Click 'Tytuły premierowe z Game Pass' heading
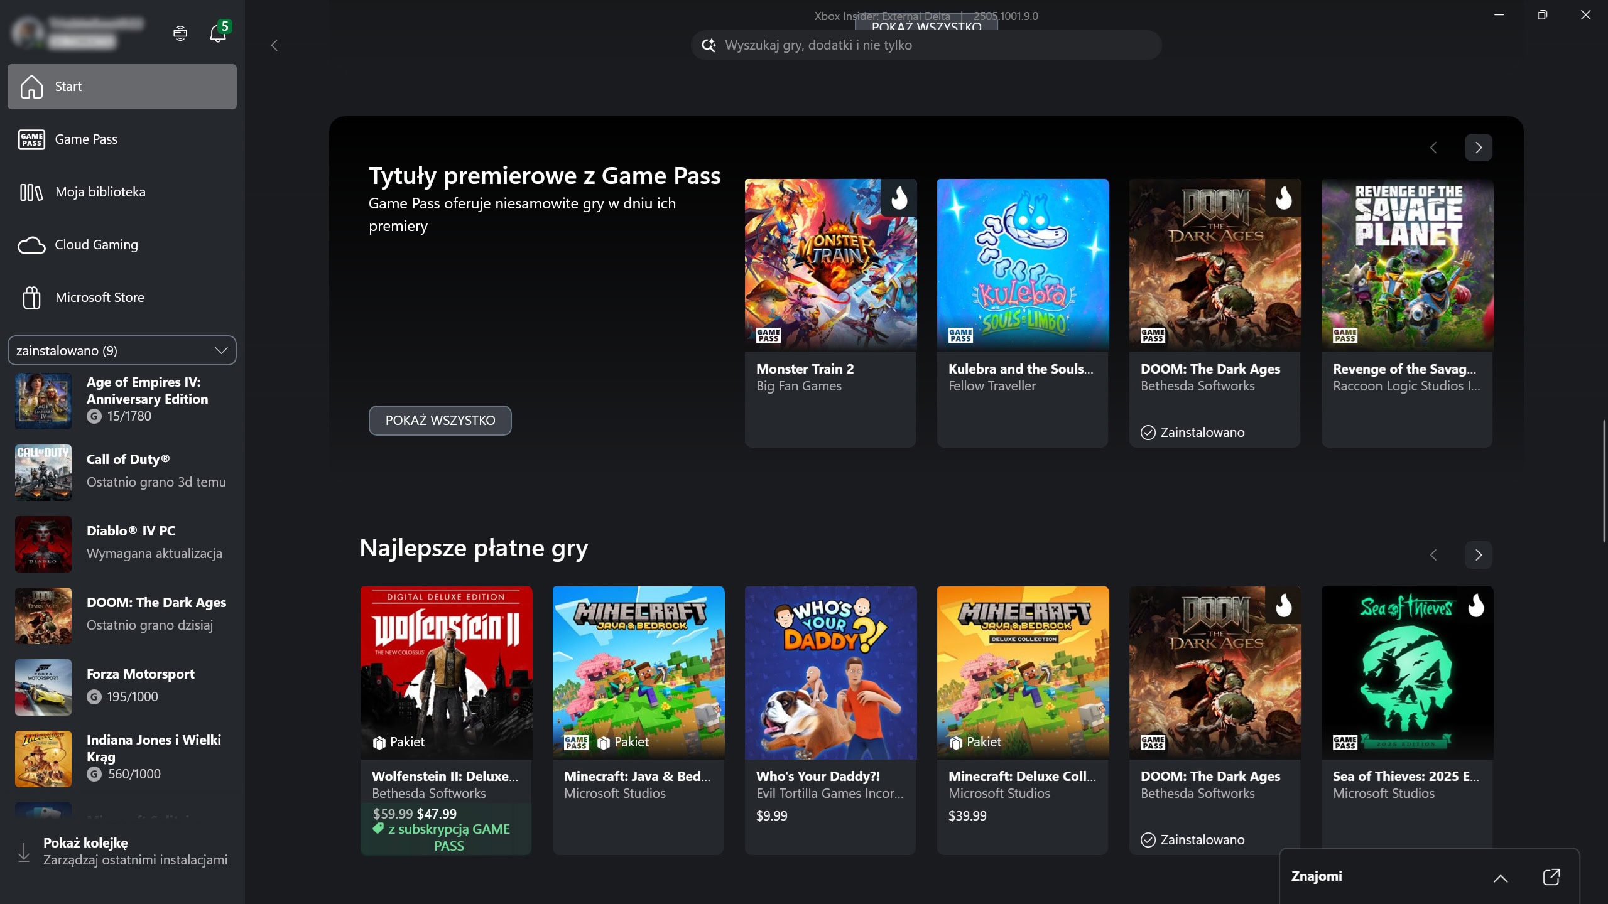Image resolution: width=1608 pixels, height=904 pixels. (545, 176)
